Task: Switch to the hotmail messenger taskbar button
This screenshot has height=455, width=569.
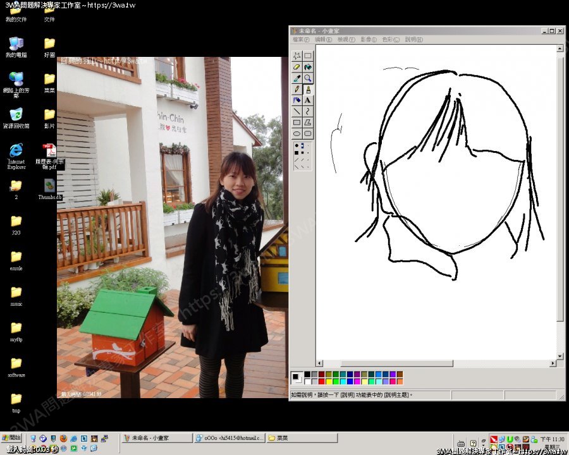Action: tap(229, 438)
